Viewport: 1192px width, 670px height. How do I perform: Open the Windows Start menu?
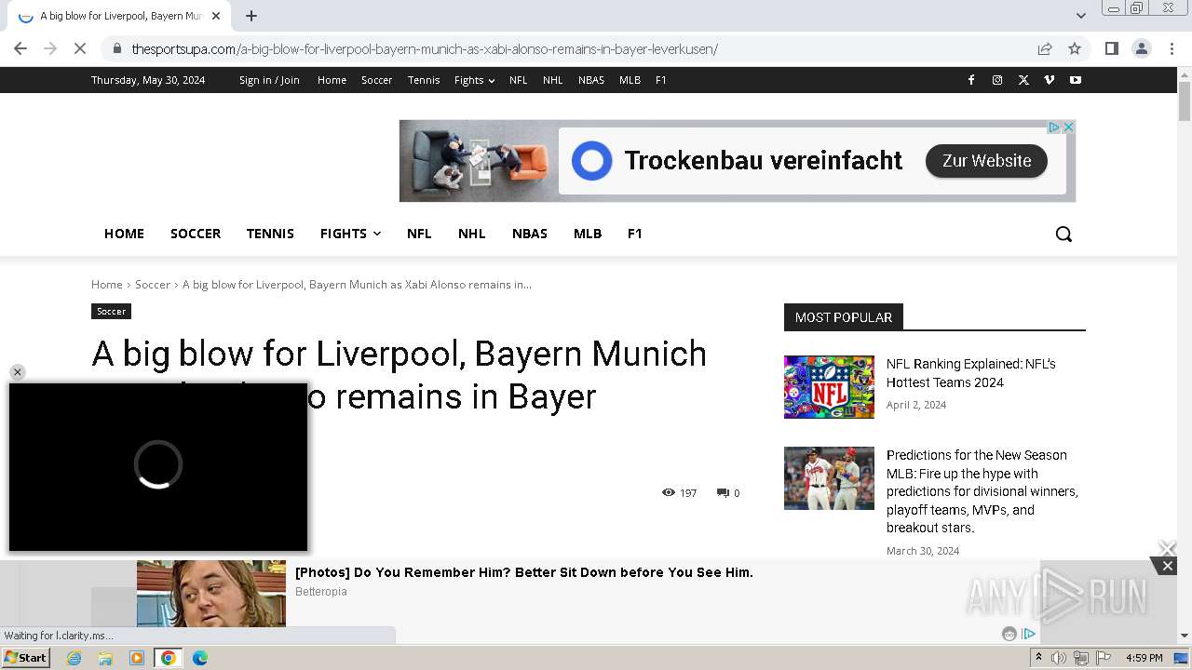tap(26, 658)
